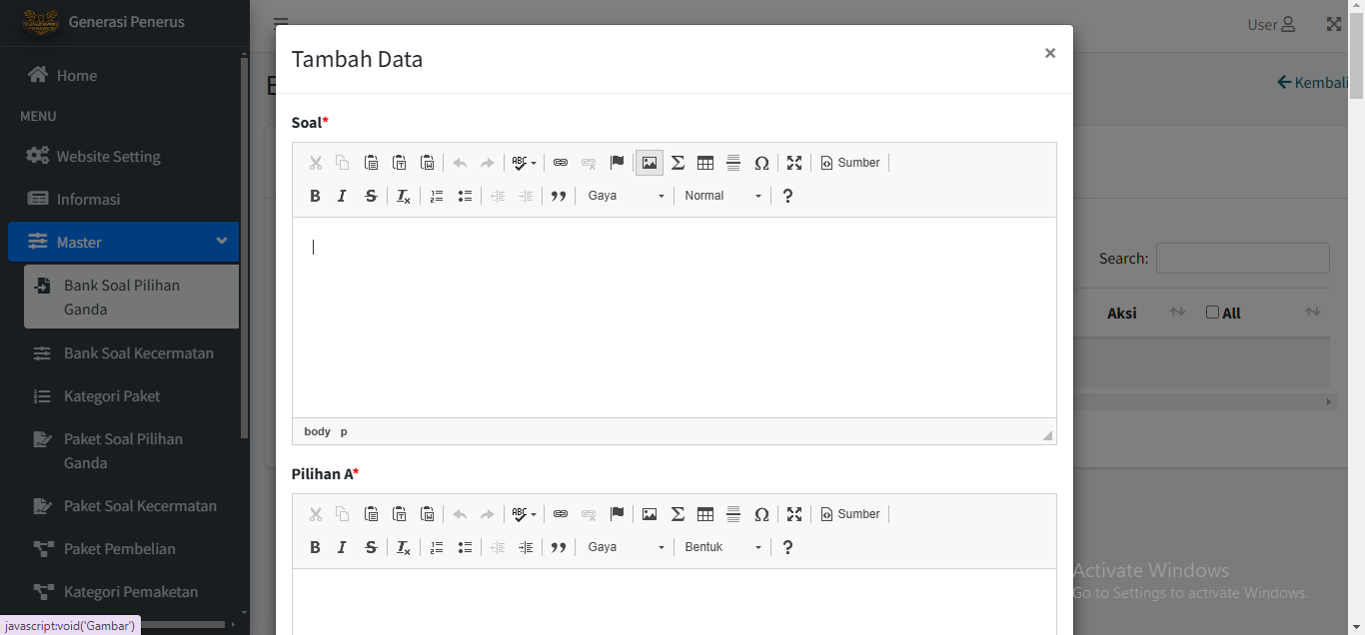
Task: Toggle strikethrough in Soal editor
Action: 371,196
